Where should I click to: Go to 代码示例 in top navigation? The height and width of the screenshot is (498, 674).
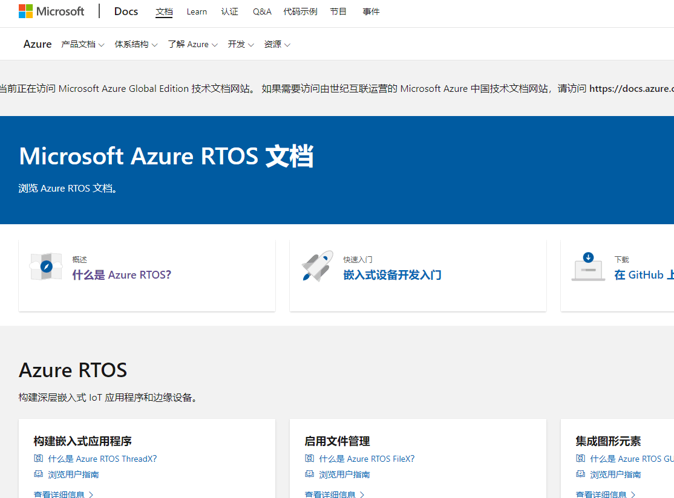(300, 11)
